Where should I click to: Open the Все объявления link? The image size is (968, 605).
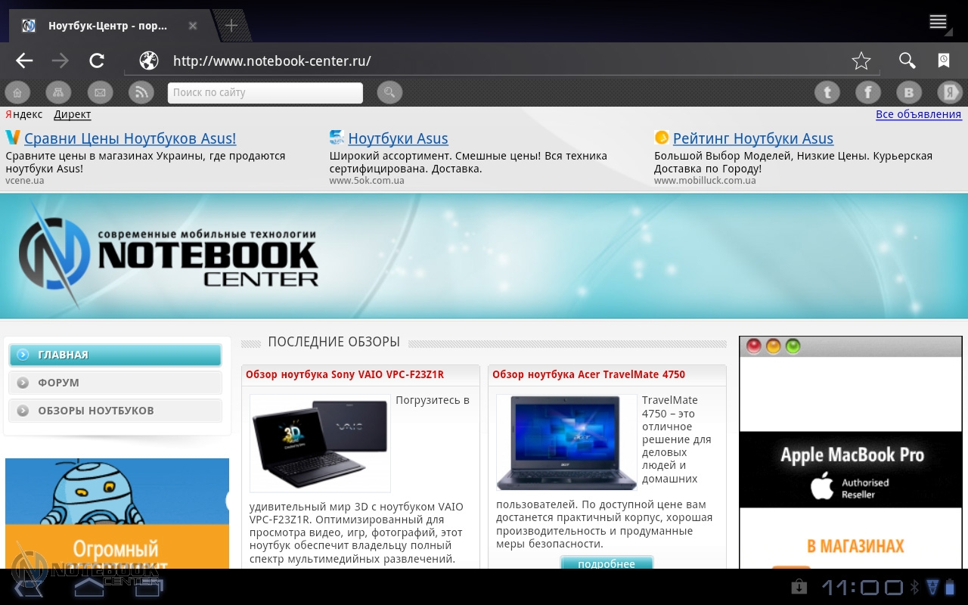919,115
